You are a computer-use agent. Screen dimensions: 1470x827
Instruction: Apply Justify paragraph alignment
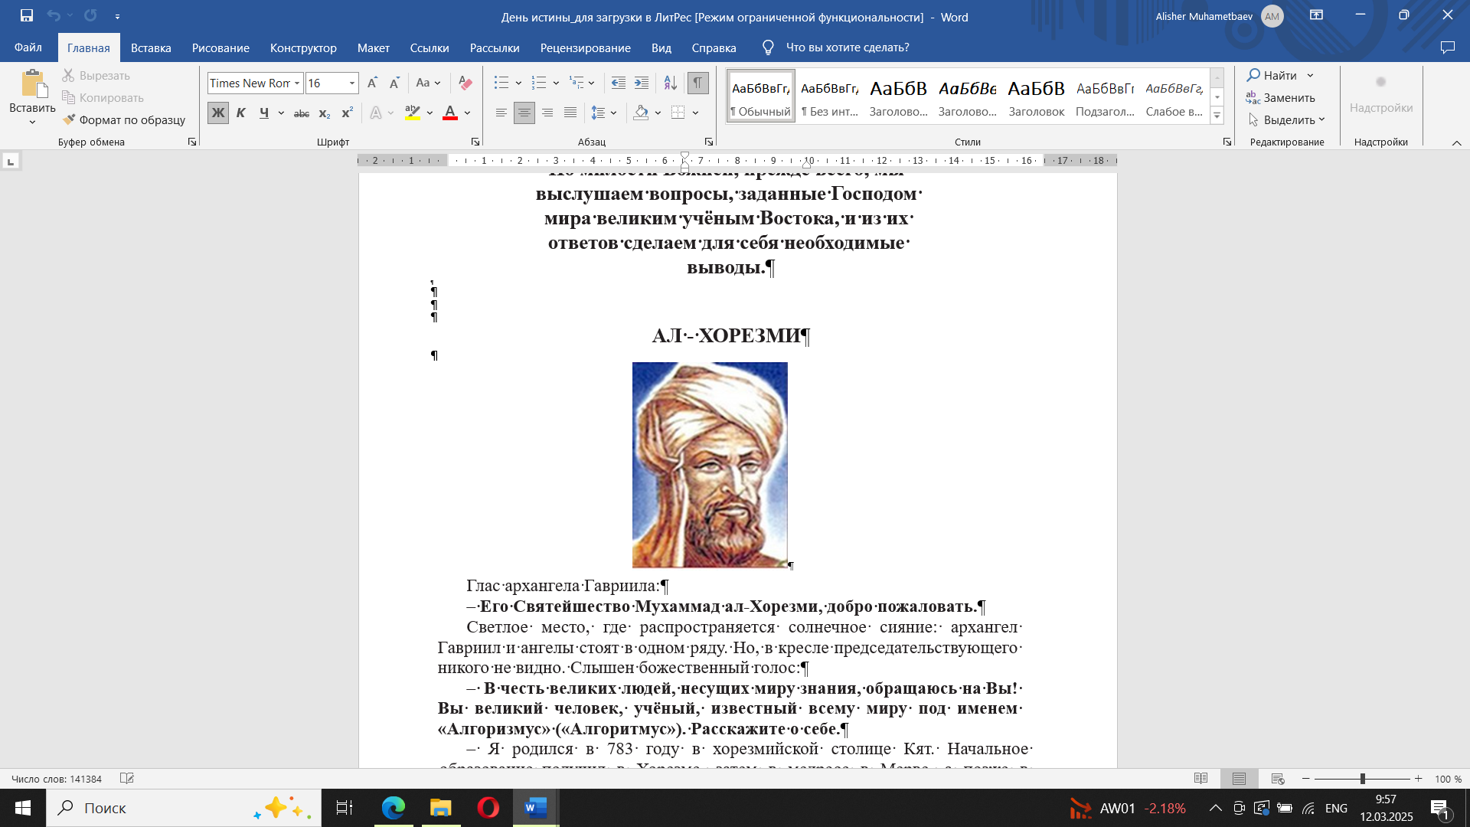[x=570, y=113]
